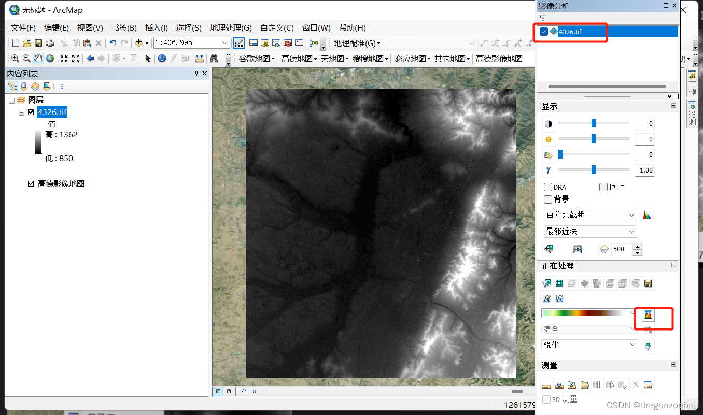Open the histogram stretch icon beside 百分比截断
The width and height of the screenshot is (703, 415).
(x=647, y=214)
